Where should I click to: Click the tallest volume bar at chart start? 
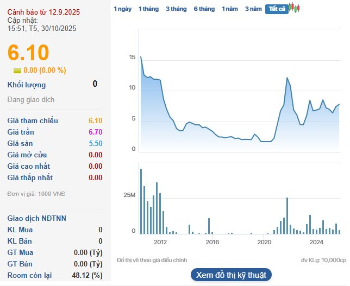point(141,201)
